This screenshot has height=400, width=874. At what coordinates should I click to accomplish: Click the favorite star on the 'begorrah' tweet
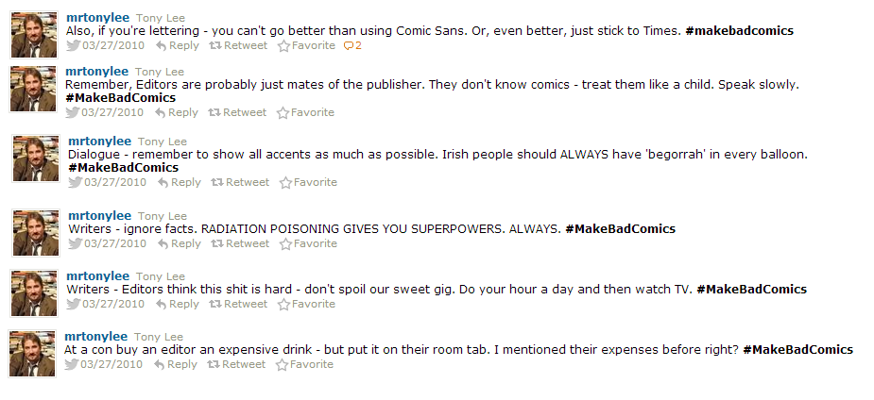tap(284, 182)
